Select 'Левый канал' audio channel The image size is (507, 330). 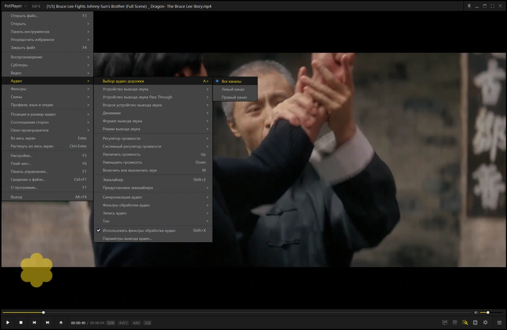tap(235, 89)
